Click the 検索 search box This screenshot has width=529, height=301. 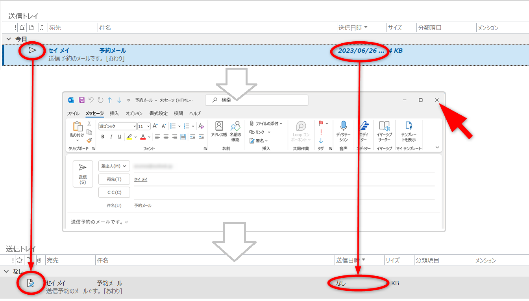click(x=257, y=100)
